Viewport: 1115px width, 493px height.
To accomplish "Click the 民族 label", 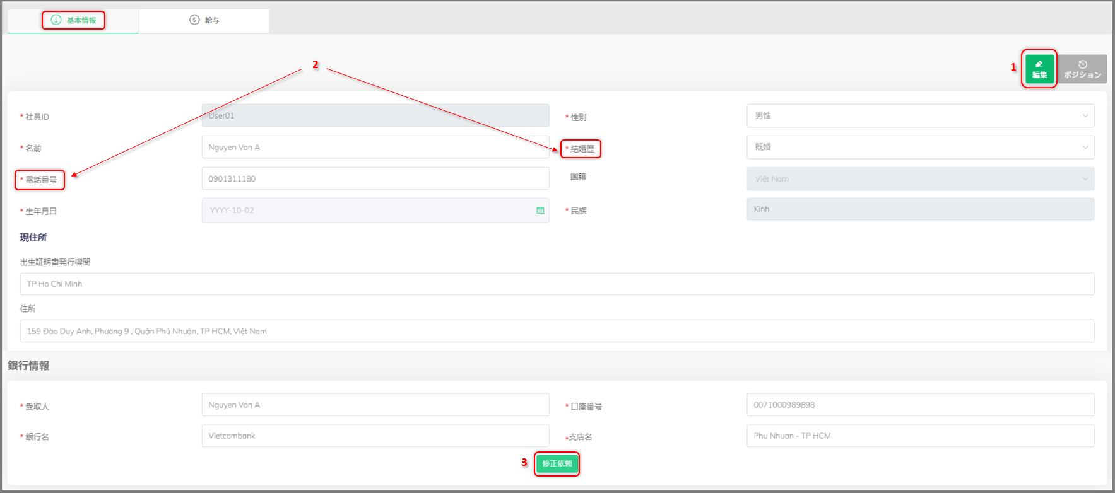I will coord(579,211).
